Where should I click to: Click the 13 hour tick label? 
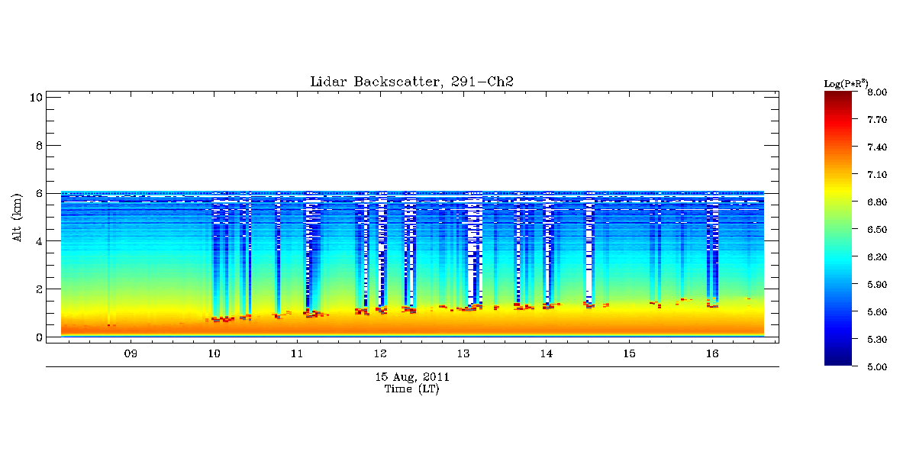[463, 354]
